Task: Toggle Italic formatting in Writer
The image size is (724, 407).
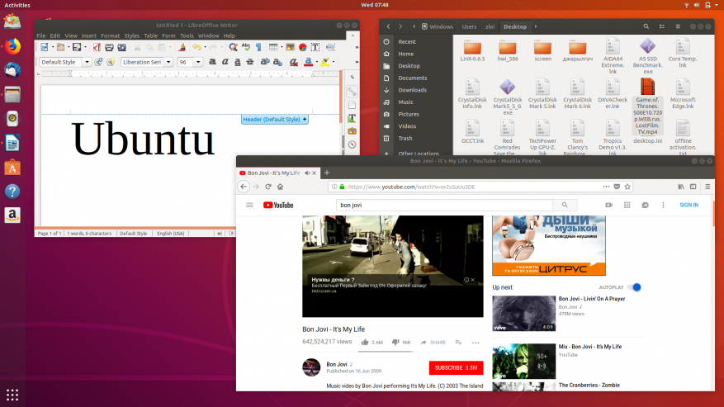Action: click(225, 62)
